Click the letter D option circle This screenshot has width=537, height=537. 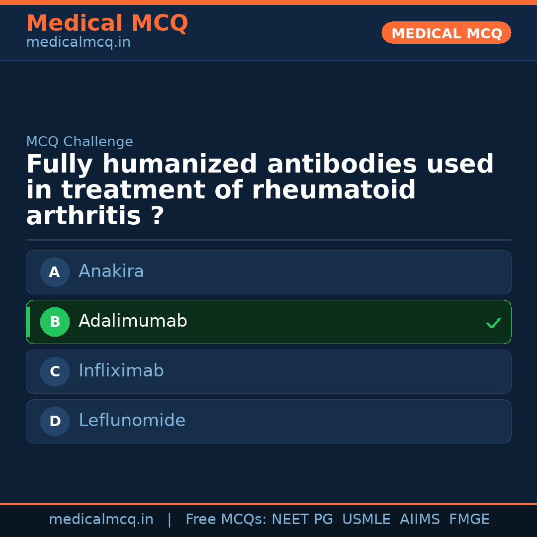coord(55,421)
